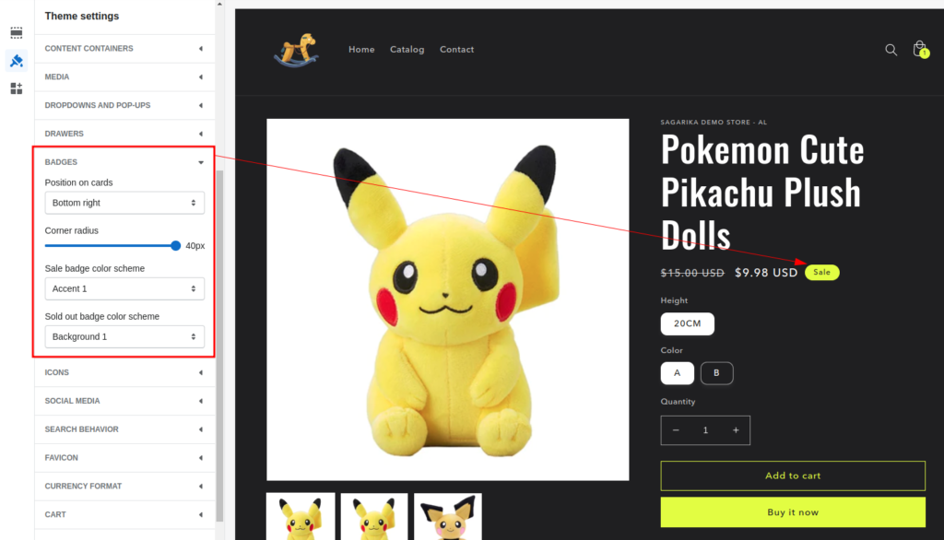The width and height of the screenshot is (944, 540).
Task: Open the Sections panel icon in sidebar
Action: (17, 32)
